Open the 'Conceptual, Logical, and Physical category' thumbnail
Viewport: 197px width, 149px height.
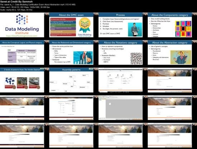point(22,53)
